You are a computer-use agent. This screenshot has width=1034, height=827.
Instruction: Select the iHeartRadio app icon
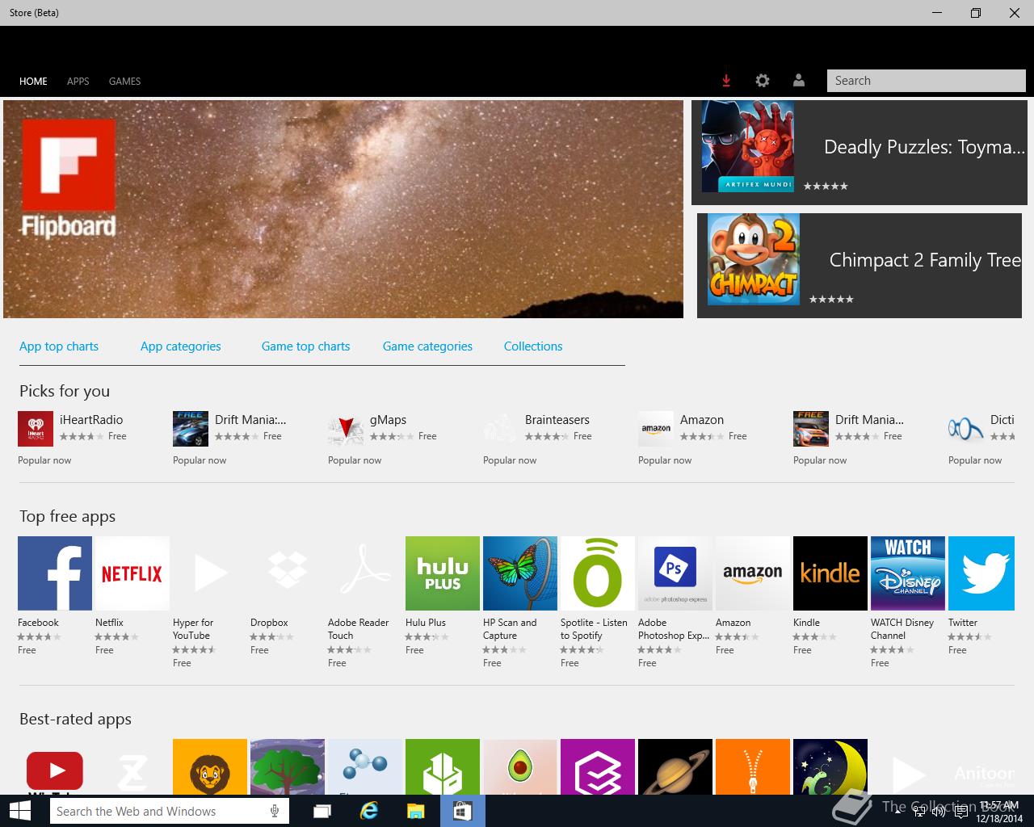pos(36,429)
